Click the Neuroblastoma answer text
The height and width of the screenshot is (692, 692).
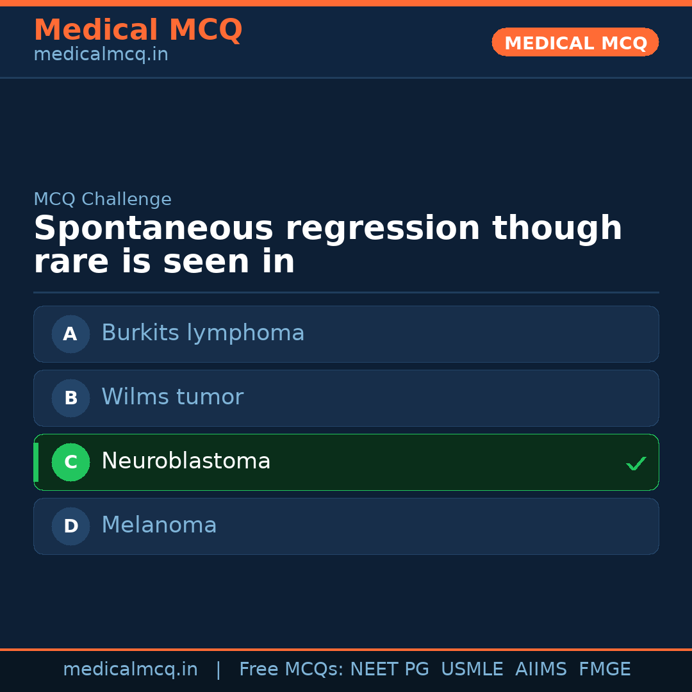(x=186, y=461)
